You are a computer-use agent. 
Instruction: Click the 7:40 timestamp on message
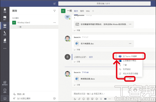tap(85, 73)
